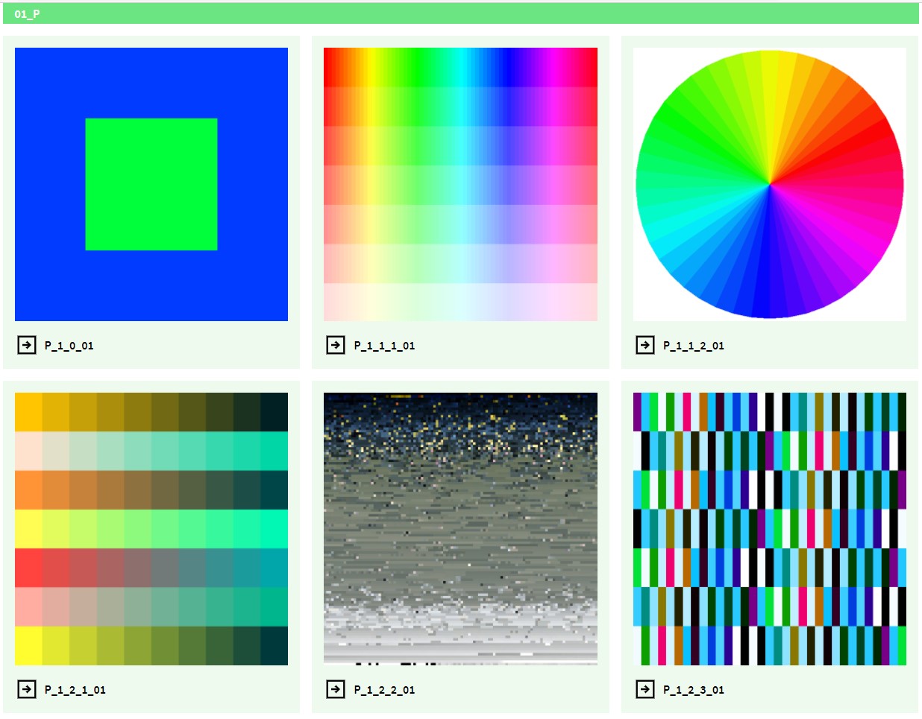The height and width of the screenshot is (719, 922).
Task: Click the arrow icon beside P_1_2_2_01
Action: tap(336, 689)
